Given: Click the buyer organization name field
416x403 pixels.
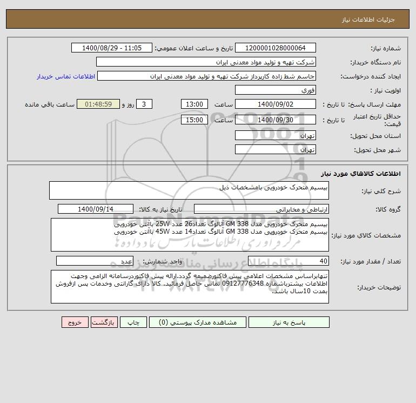Looking at the screenshot, I should point(206,62).
